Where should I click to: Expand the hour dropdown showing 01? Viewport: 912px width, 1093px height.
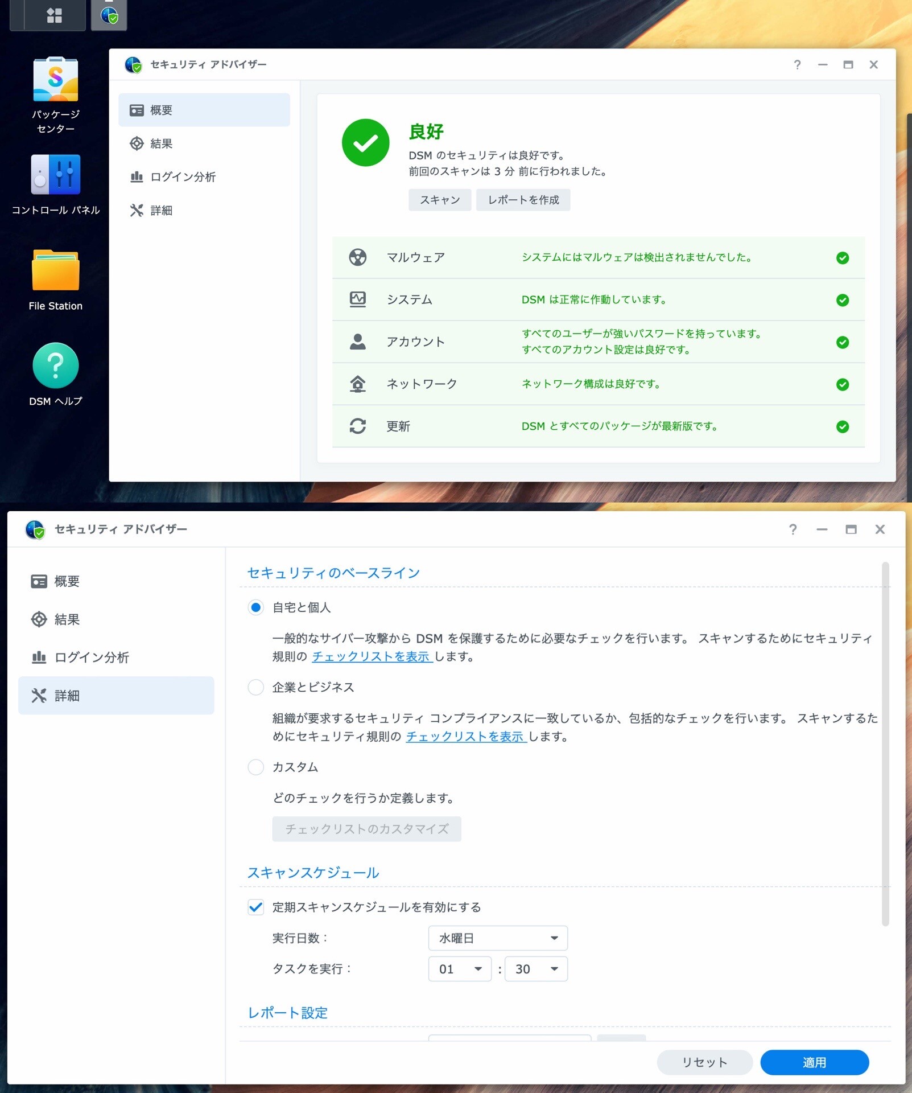tap(460, 969)
